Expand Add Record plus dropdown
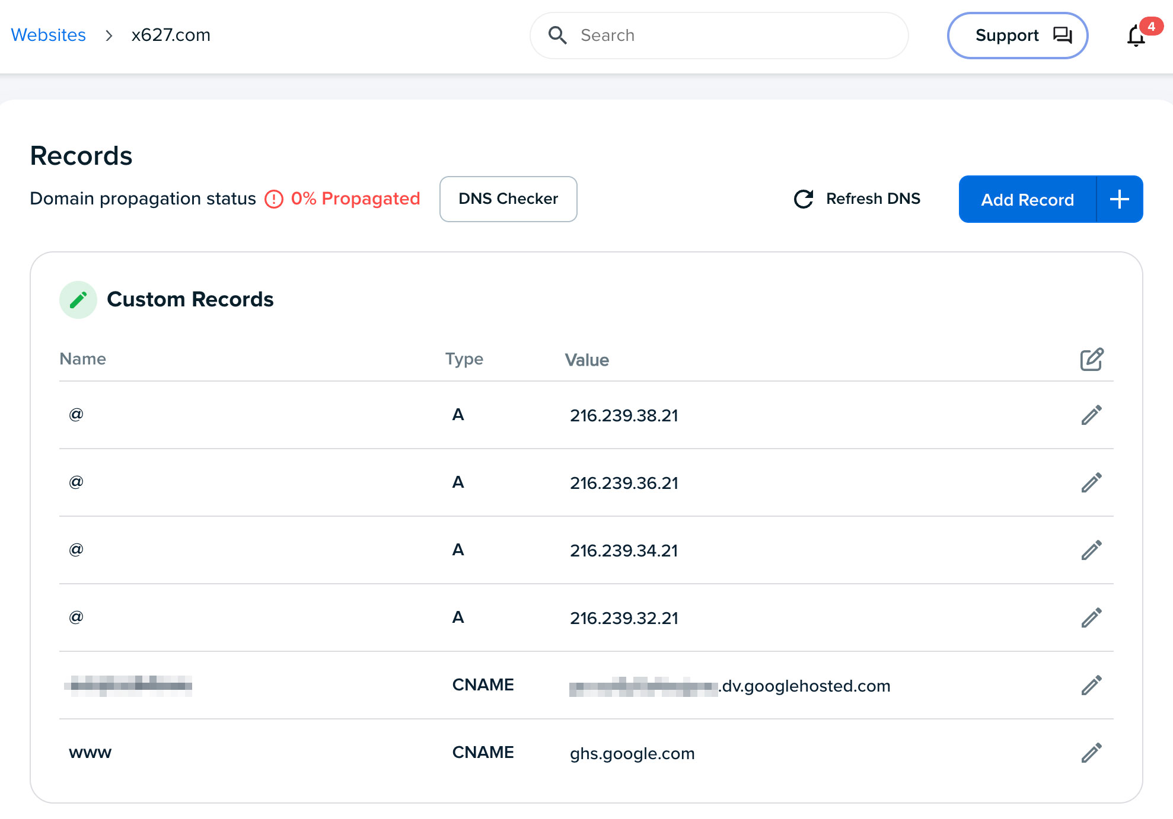Screen dimensions: 1173x819 pos(1119,199)
